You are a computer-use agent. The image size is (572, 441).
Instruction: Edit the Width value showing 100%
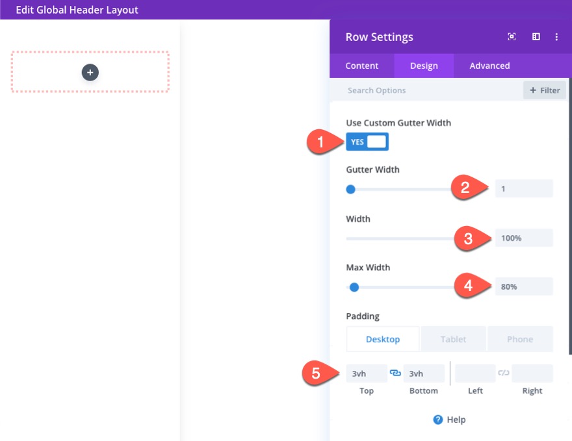[x=524, y=238]
